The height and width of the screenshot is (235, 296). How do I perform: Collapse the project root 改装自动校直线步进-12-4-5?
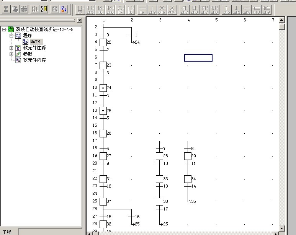coord(4,29)
